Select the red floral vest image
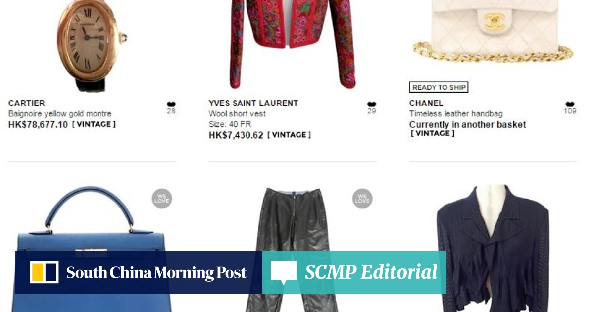 pyautogui.click(x=293, y=44)
